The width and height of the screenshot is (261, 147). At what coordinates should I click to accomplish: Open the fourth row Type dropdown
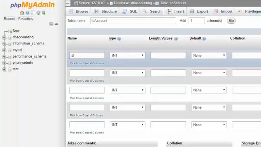[128, 107]
